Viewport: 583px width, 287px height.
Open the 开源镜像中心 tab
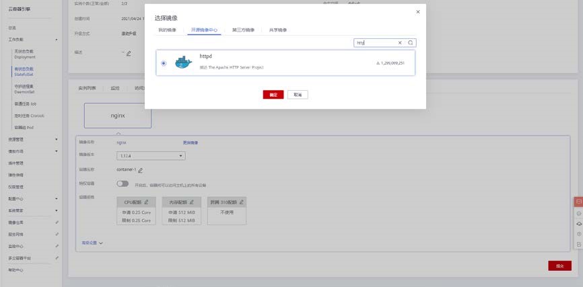click(x=204, y=30)
